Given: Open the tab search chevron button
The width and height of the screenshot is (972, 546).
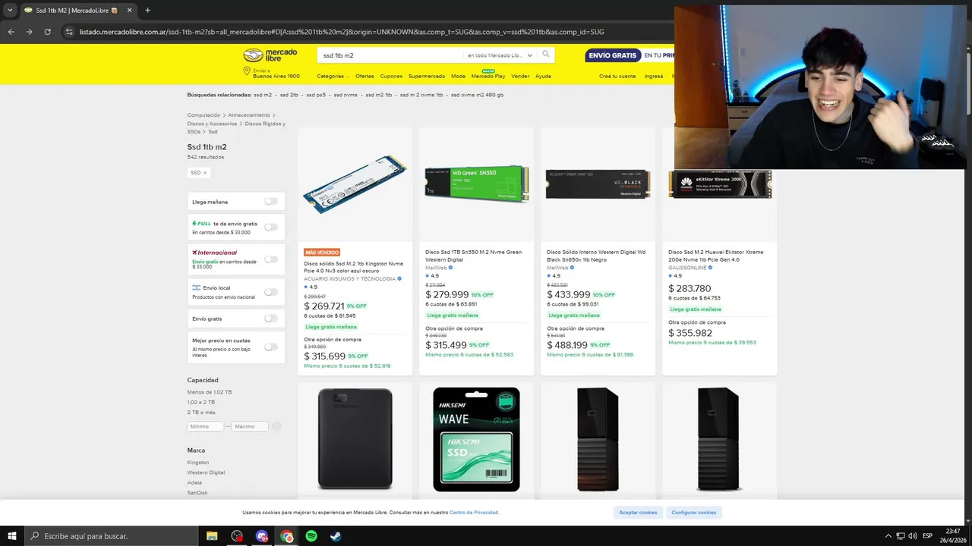Looking at the screenshot, I should coord(9,10).
